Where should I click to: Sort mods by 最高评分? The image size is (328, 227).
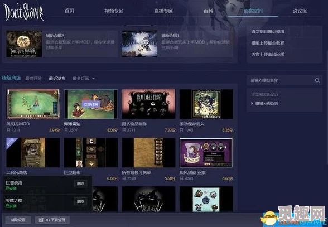point(33,79)
